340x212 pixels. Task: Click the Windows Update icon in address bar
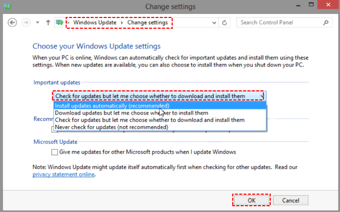(59, 22)
